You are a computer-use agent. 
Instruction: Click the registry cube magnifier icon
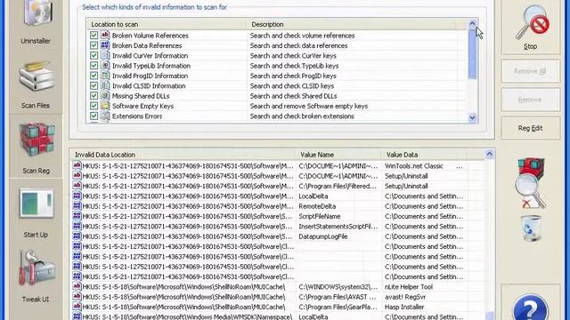(x=531, y=182)
